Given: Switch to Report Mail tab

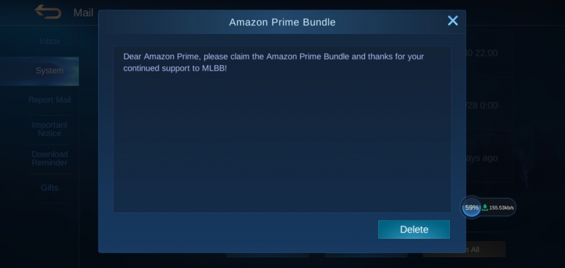Looking at the screenshot, I should pyautogui.click(x=50, y=100).
